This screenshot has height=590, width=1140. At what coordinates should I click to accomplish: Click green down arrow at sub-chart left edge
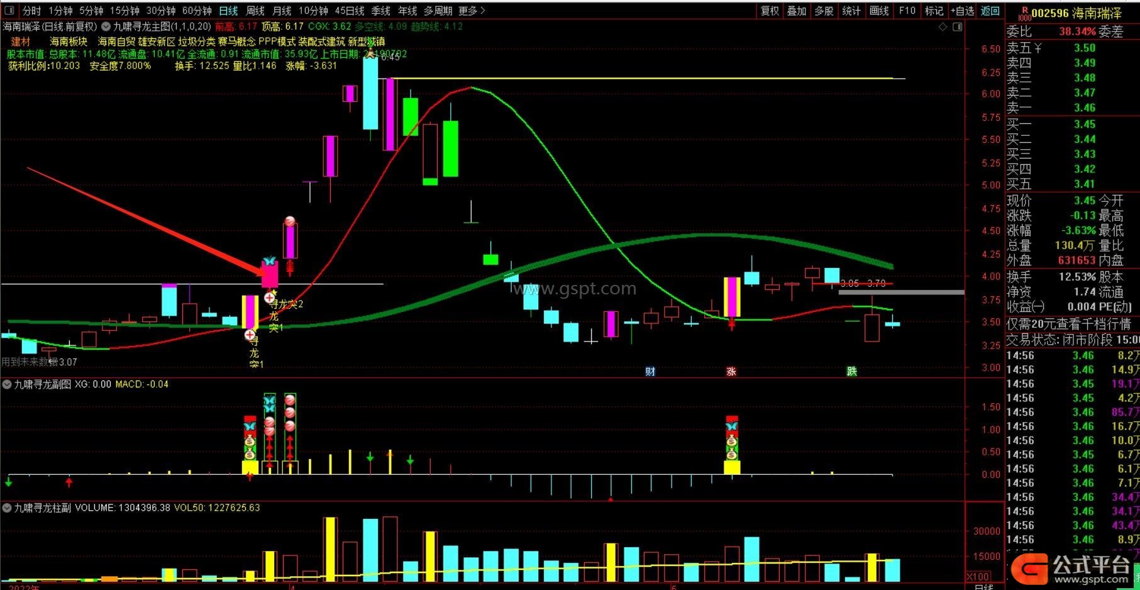click(x=9, y=482)
